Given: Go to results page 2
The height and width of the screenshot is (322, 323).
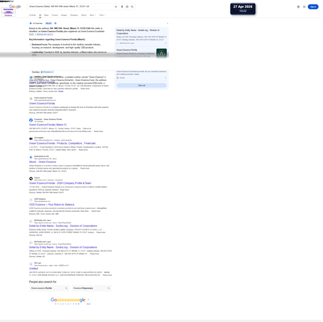Looking at the screenshot, I should [58, 304].
